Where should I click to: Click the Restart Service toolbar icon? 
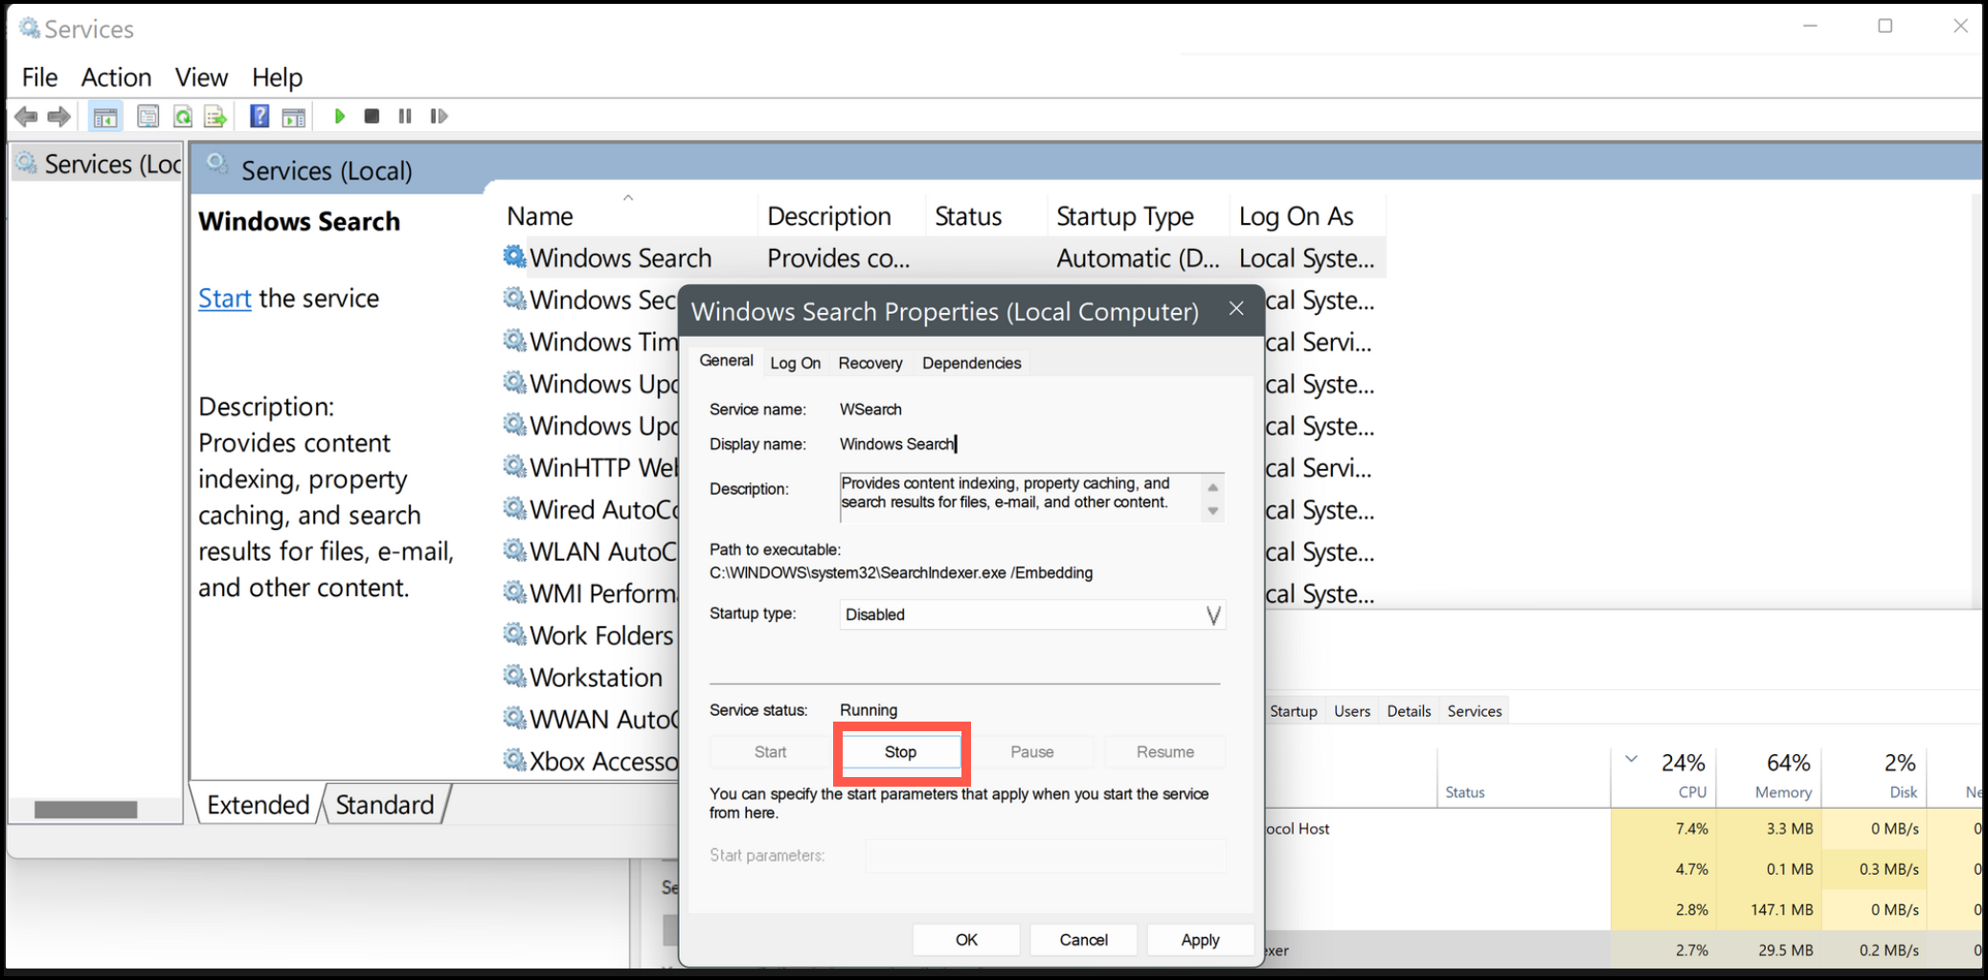point(439,117)
